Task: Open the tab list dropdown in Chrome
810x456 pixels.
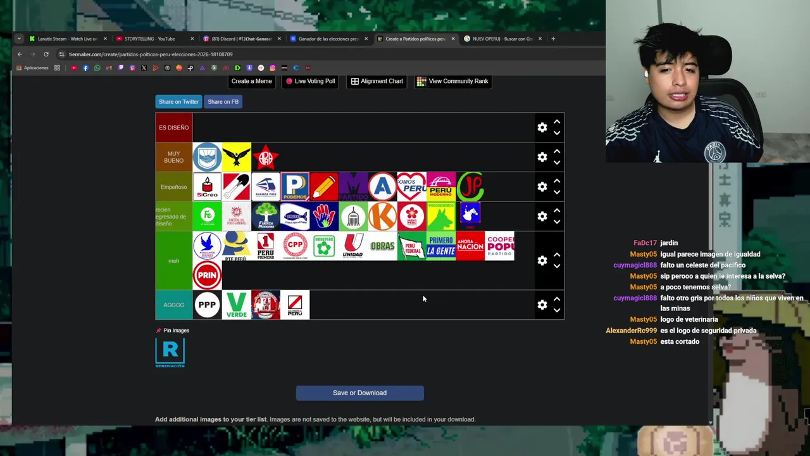Action: (x=19, y=39)
